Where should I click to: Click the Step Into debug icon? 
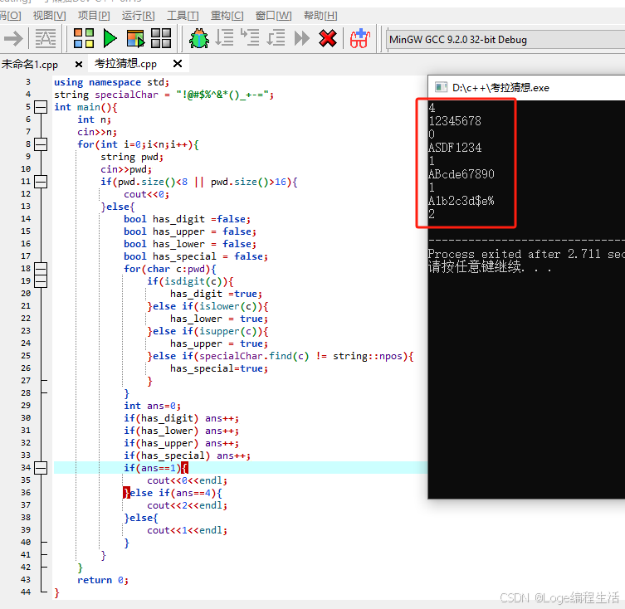pyautogui.click(x=250, y=38)
